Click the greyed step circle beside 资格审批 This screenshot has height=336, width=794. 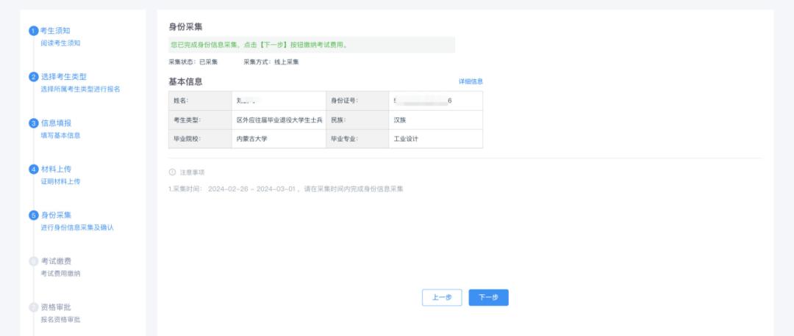coord(34,307)
